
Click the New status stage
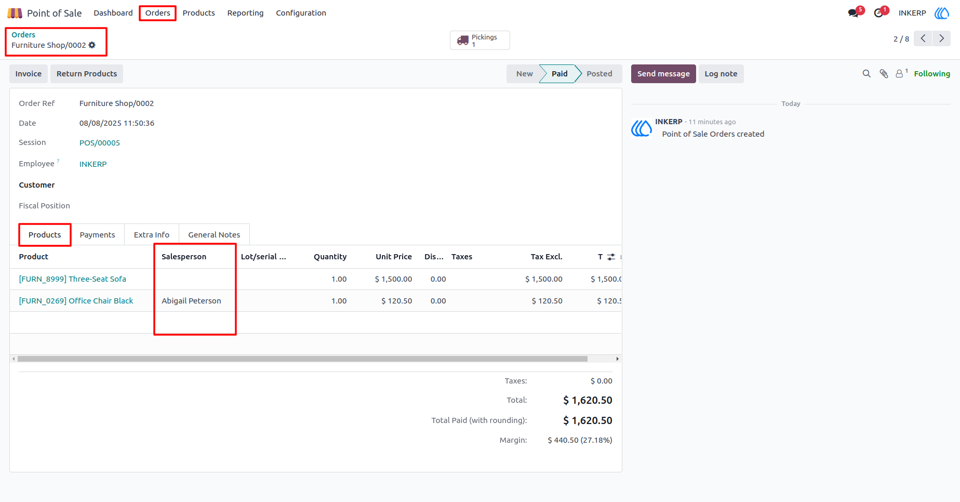pos(524,74)
